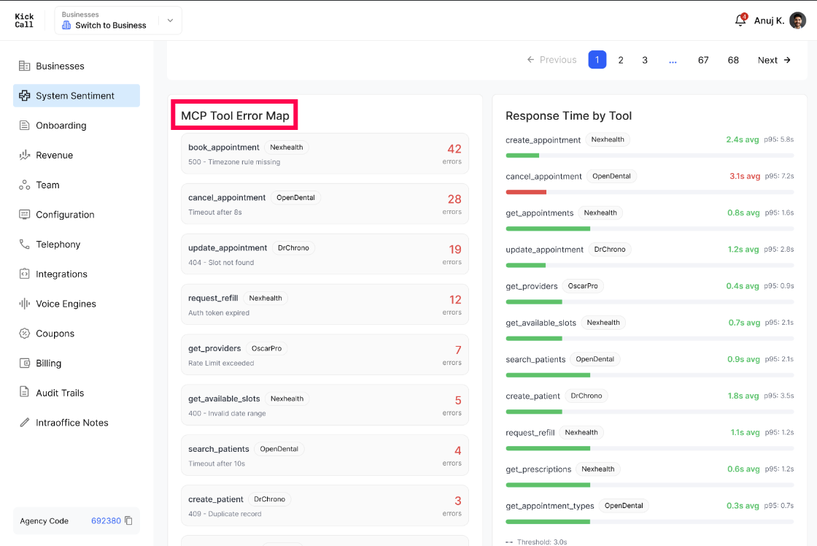Open the Telephony phone icon
817x546 pixels.
tap(25, 244)
